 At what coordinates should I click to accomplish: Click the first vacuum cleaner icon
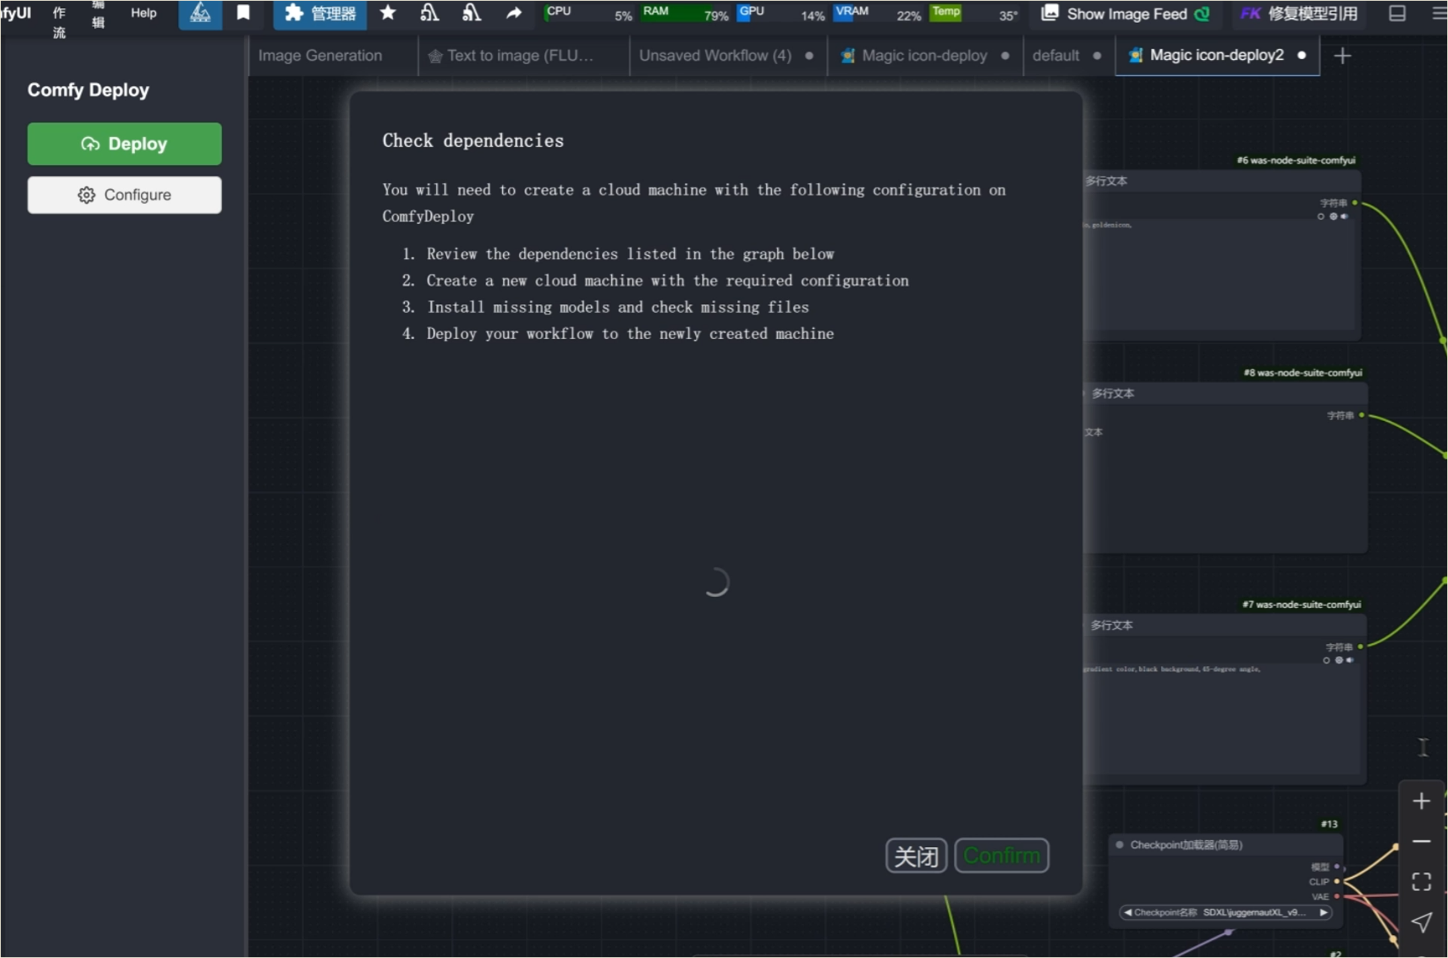pos(429,13)
